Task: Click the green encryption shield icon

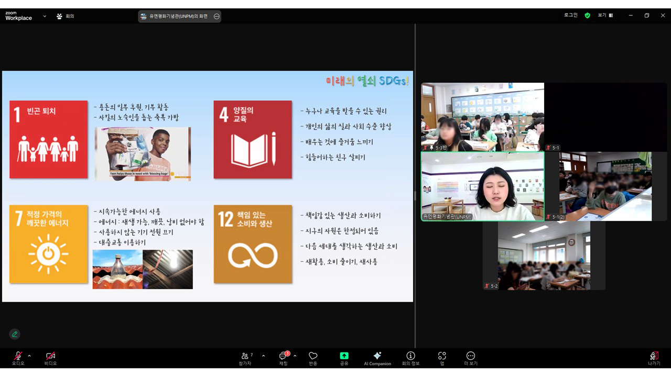Action: (x=587, y=16)
